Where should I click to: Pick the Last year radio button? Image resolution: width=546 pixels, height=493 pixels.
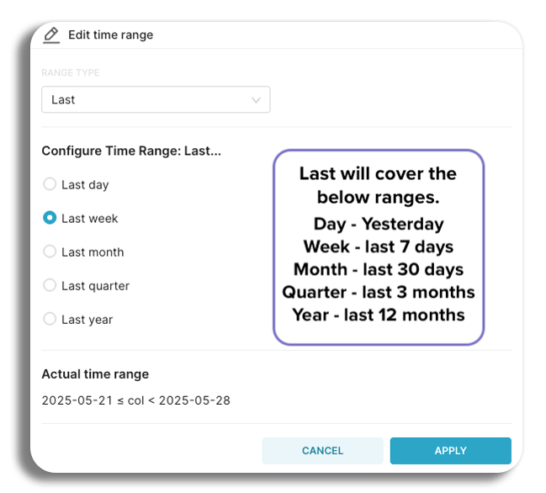tap(50, 319)
